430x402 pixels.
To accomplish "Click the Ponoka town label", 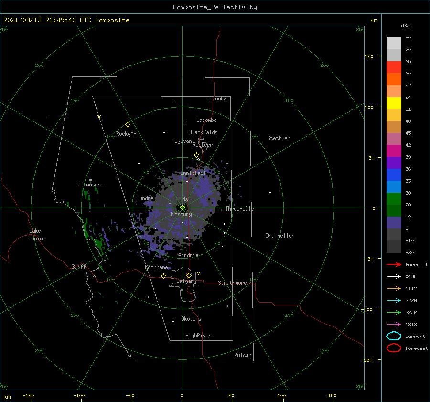I will (218, 98).
